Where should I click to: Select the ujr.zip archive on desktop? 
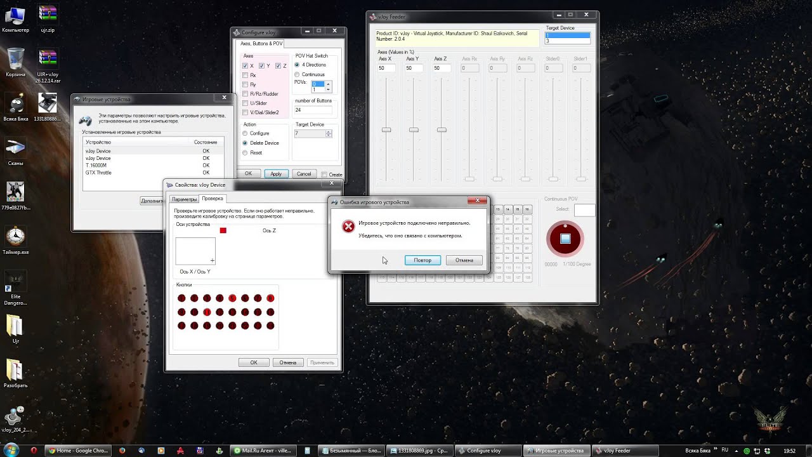(48, 18)
